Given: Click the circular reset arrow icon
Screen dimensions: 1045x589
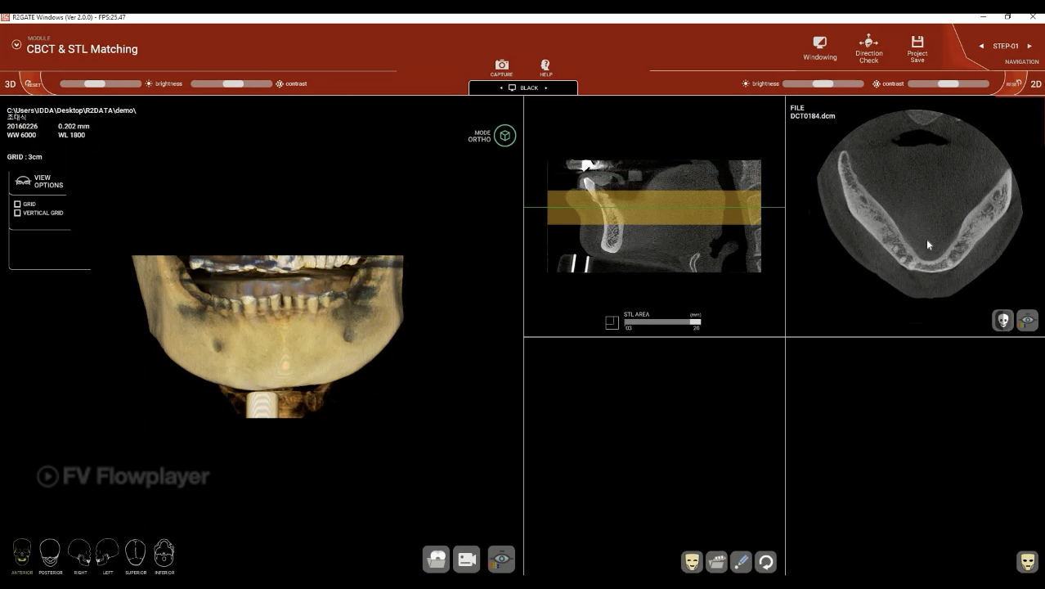Looking at the screenshot, I should pos(765,561).
